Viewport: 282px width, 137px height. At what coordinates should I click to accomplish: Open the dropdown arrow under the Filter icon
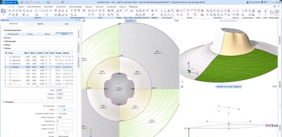(265, 15)
